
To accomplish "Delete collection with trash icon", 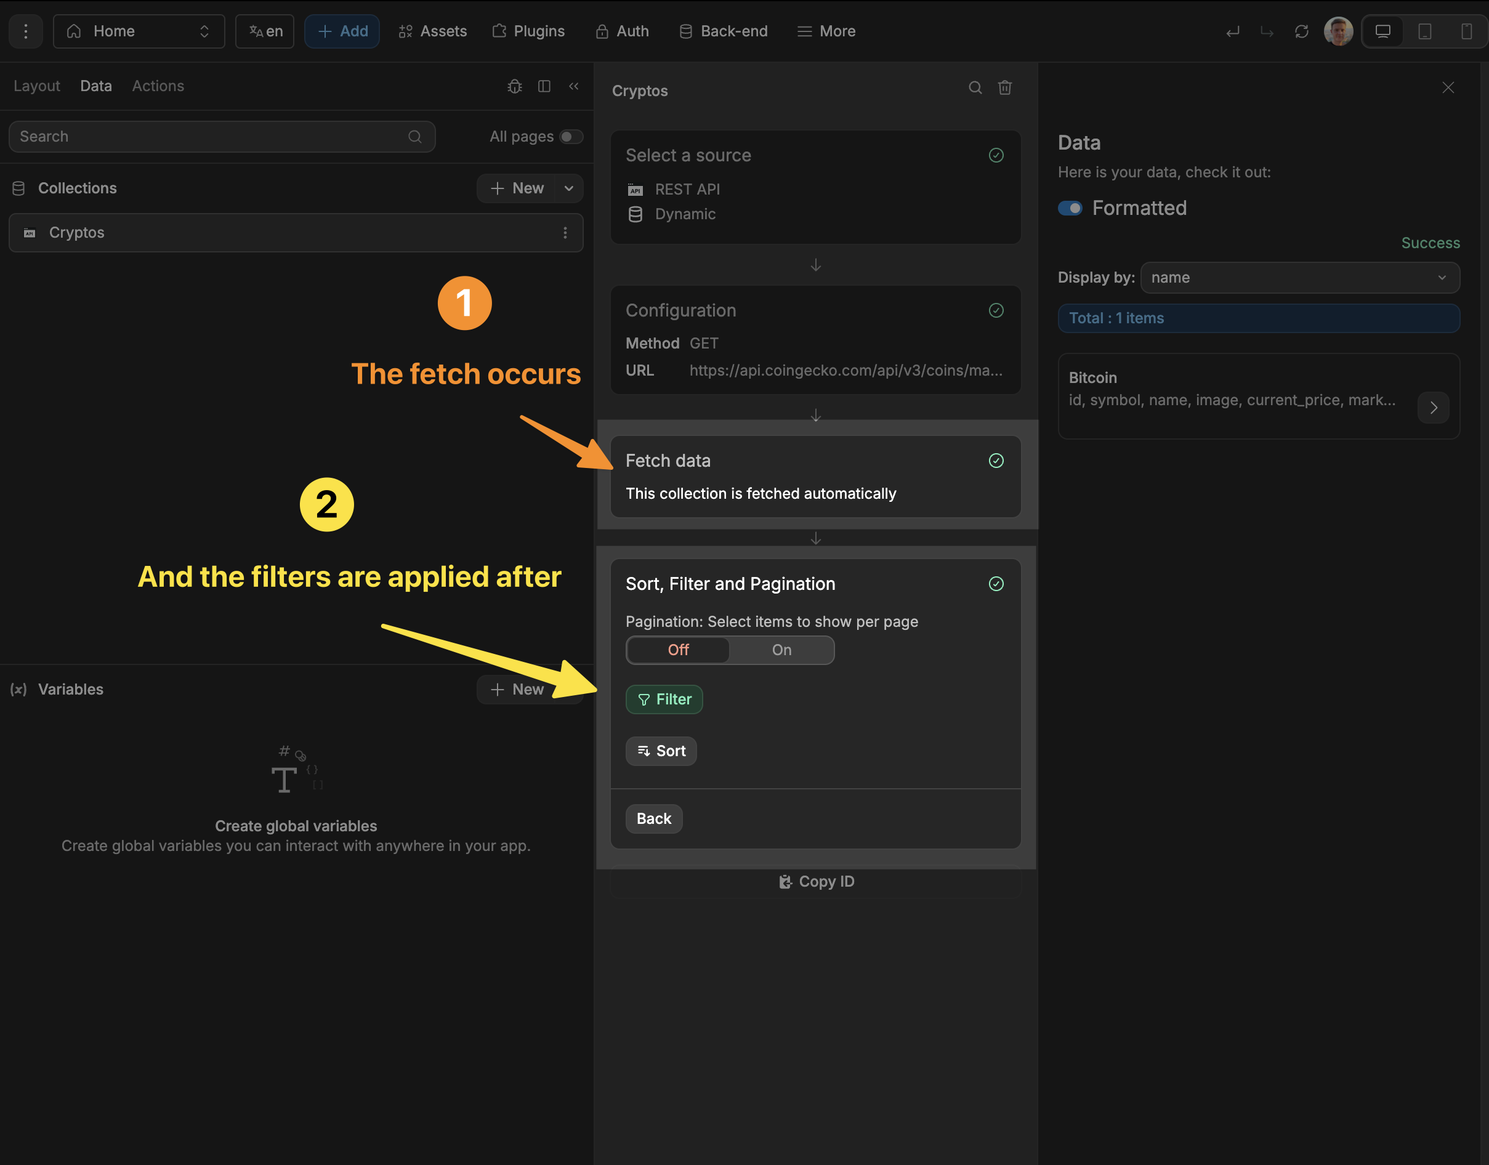I will (1005, 88).
